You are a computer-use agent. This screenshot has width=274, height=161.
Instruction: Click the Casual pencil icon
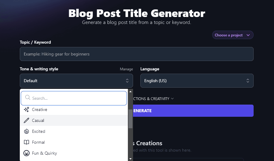pos(26,120)
